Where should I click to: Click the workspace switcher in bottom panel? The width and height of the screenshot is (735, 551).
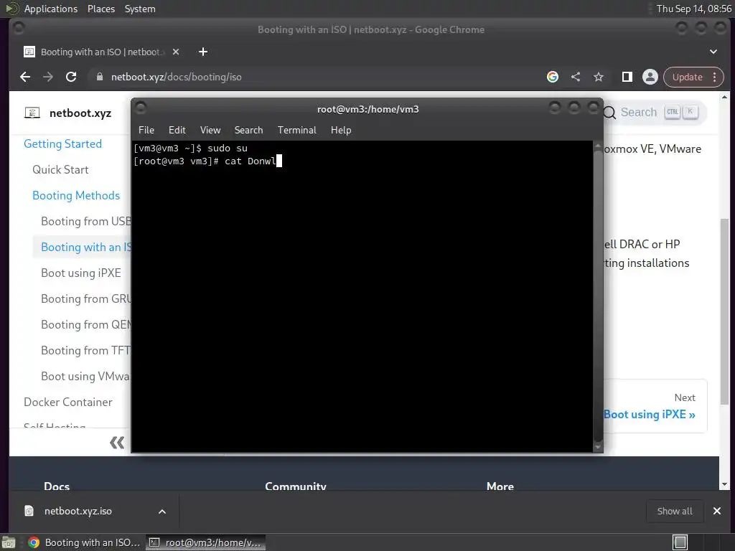coord(680,542)
